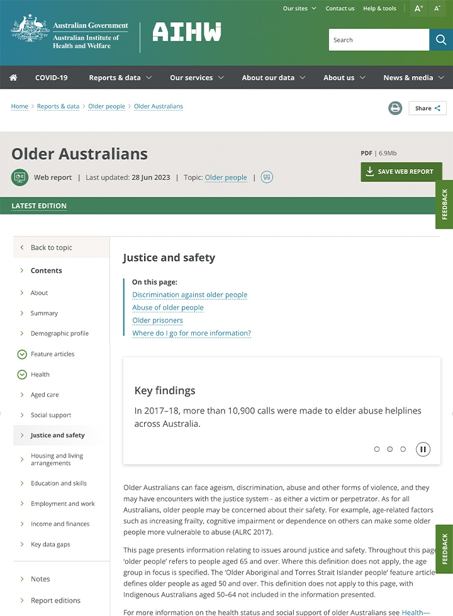Jump to Older prisoners section
Screen dimensions: 453x616
[157, 321]
